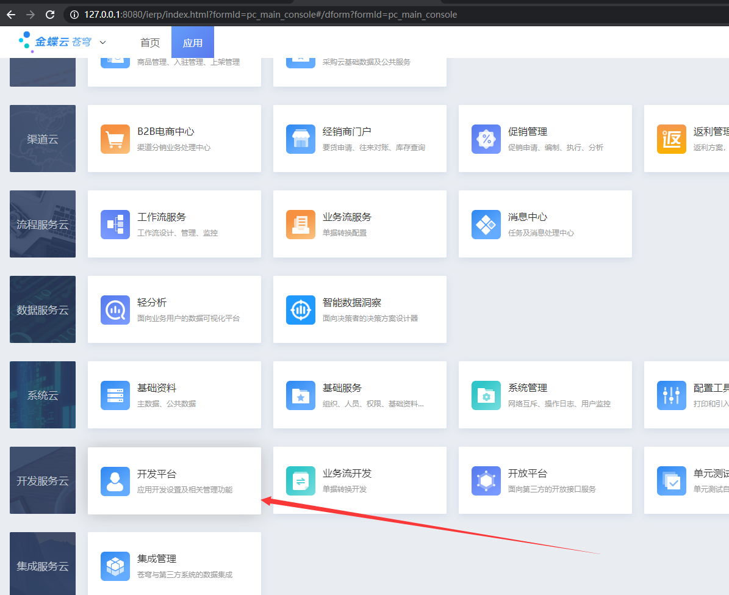Open 智能数据洞察 app title
729x595 pixels.
click(x=352, y=303)
